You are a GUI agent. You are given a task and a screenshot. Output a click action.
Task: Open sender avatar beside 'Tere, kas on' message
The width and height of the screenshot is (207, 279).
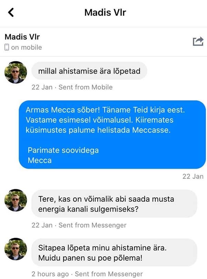[16, 200]
